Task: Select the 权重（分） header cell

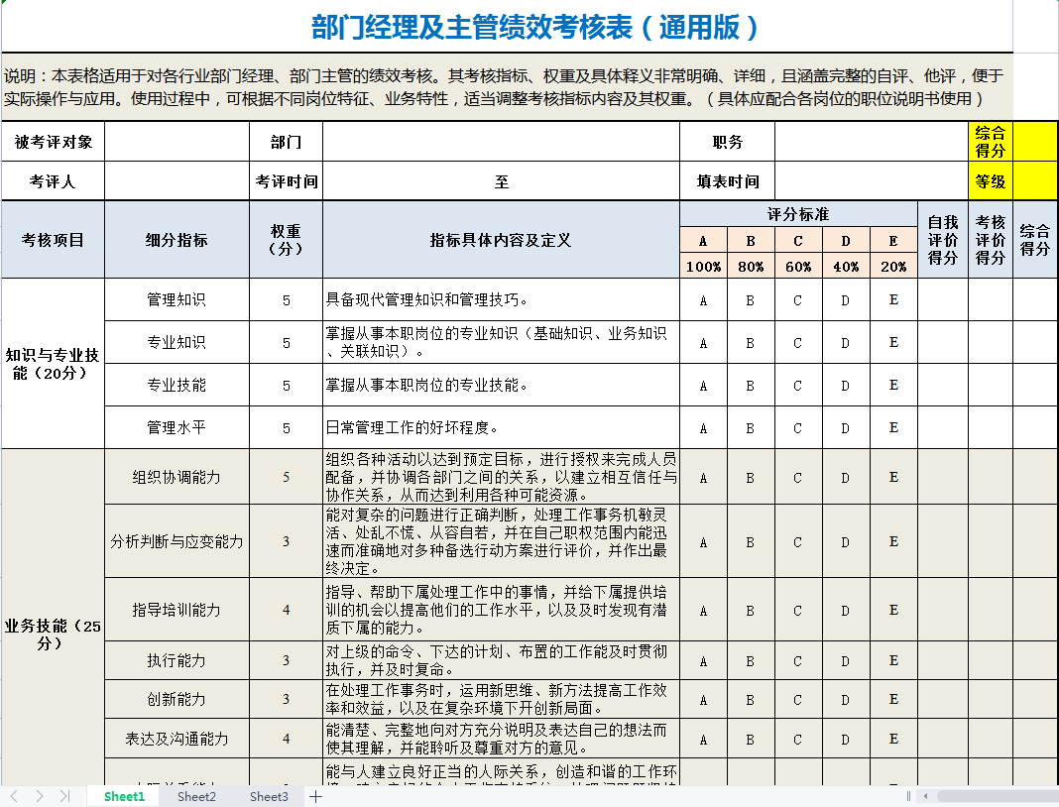Action: 287,240
